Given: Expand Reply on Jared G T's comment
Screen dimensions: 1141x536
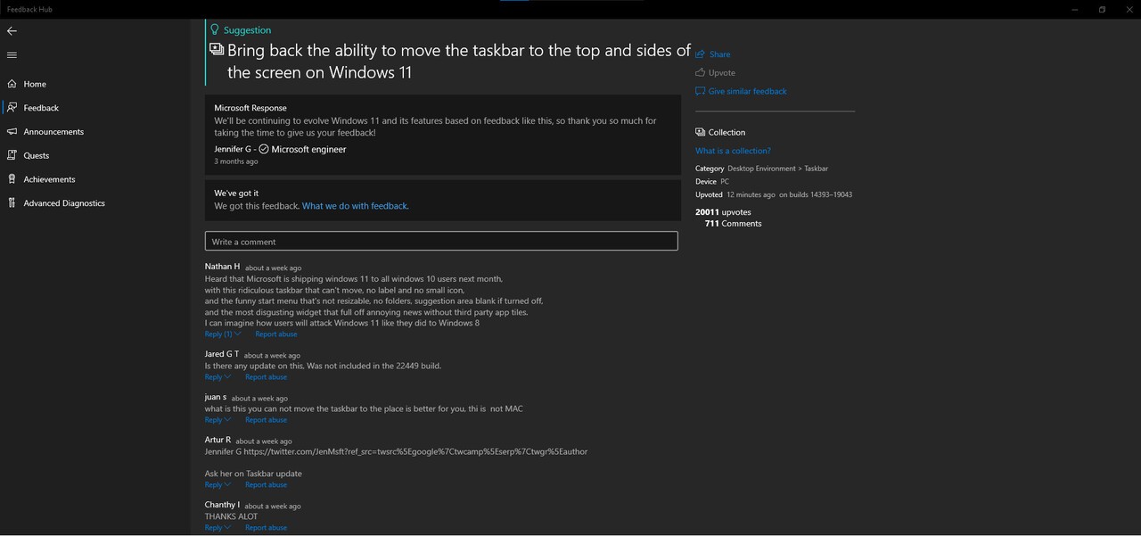Looking at the screenshot, I should click(217, 377).
